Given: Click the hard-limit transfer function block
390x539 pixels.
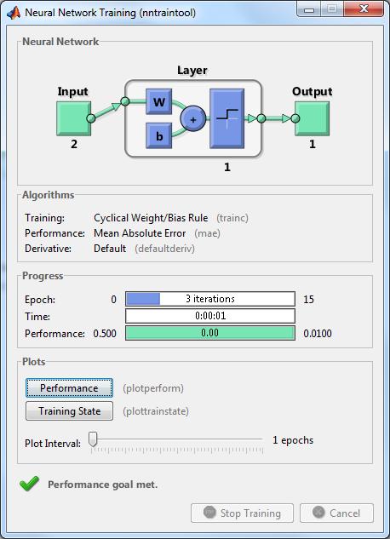Looking at the screenshot, I should click(x=227, y=118).
